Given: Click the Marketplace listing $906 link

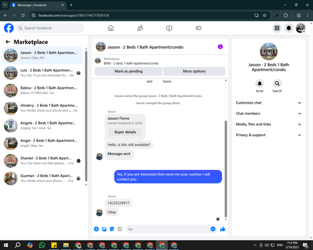Looking at the screenshot, I should [x=131, y=63].
